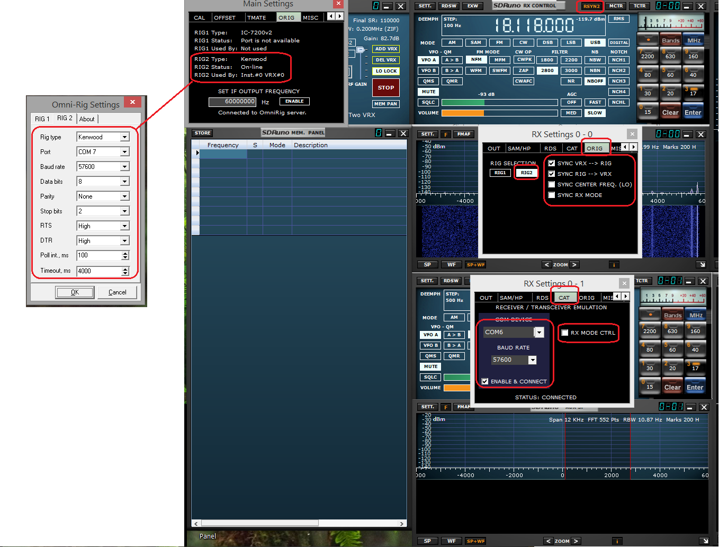The width and height of the screenshot is (719, 547).
Task: Select USB mode in upper RX Control
Action: pos(595,42)
